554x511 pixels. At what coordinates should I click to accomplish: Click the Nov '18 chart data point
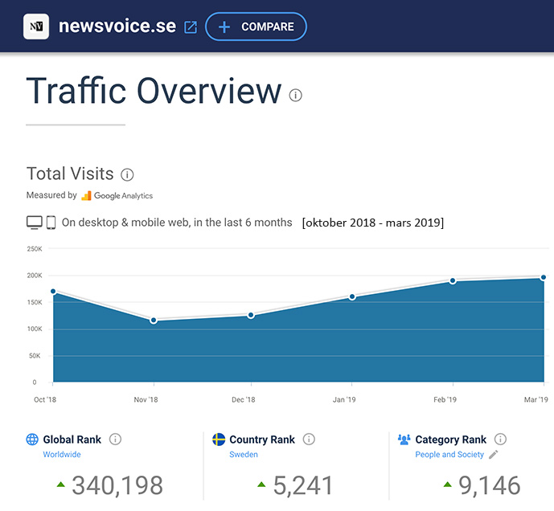154,320
